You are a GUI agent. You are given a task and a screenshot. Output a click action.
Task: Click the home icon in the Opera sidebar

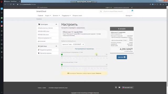(2, 13)
